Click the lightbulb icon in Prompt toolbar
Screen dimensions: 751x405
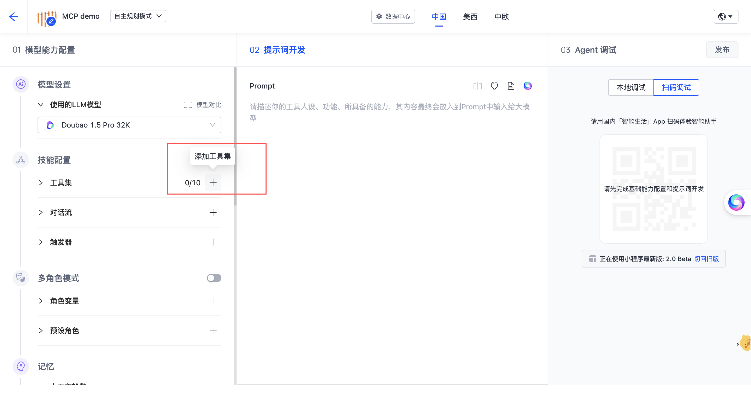point(494,86)
